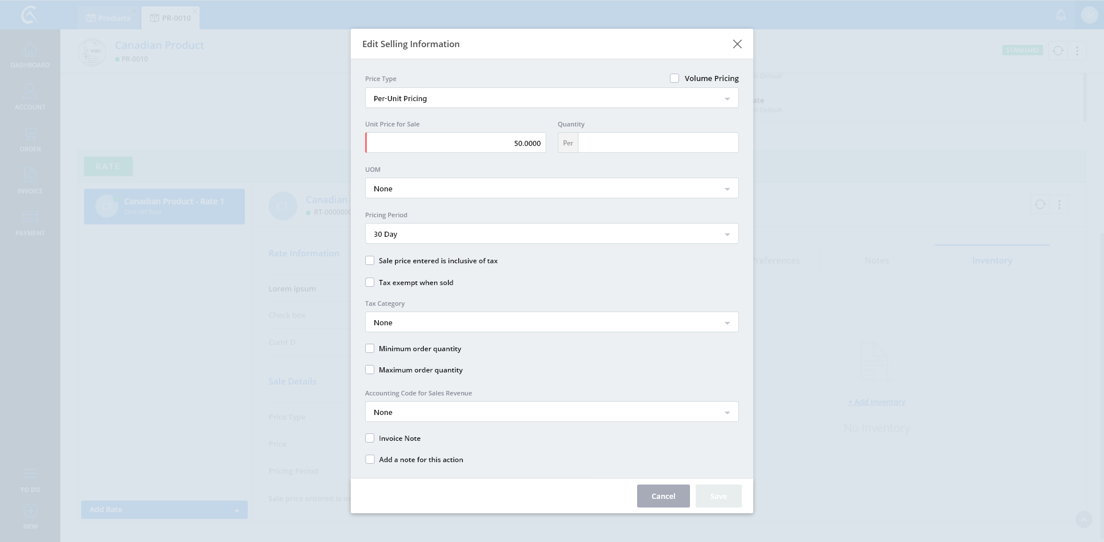The image size is (1104, 542).
Task: Toggle Tax exempt when sold checkbox
Action: coord(370,283)
